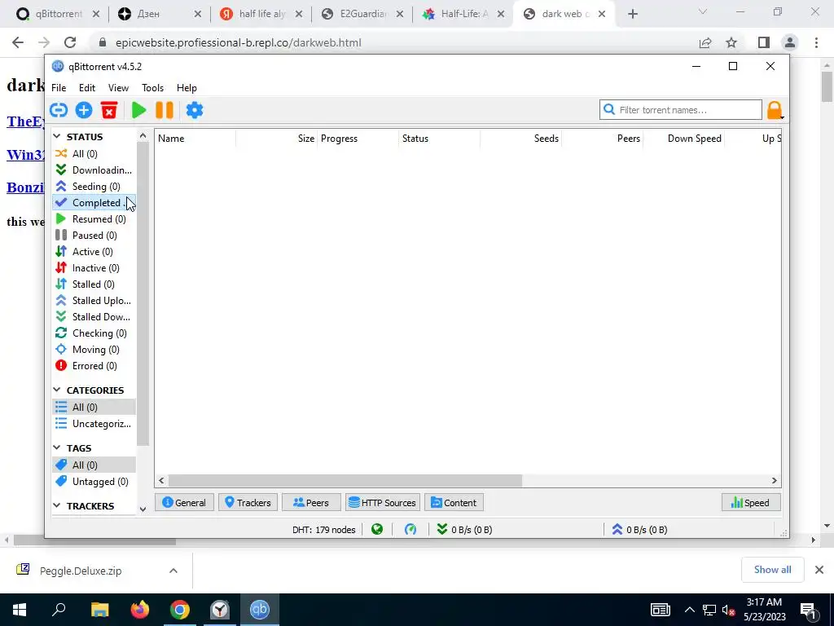The image size is (834, 626).
Task: Switch to the General tab
Action: tap(184, 502)
